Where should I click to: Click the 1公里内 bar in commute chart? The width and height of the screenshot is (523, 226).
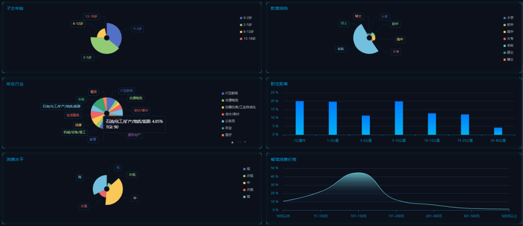[x=300, y=118]
